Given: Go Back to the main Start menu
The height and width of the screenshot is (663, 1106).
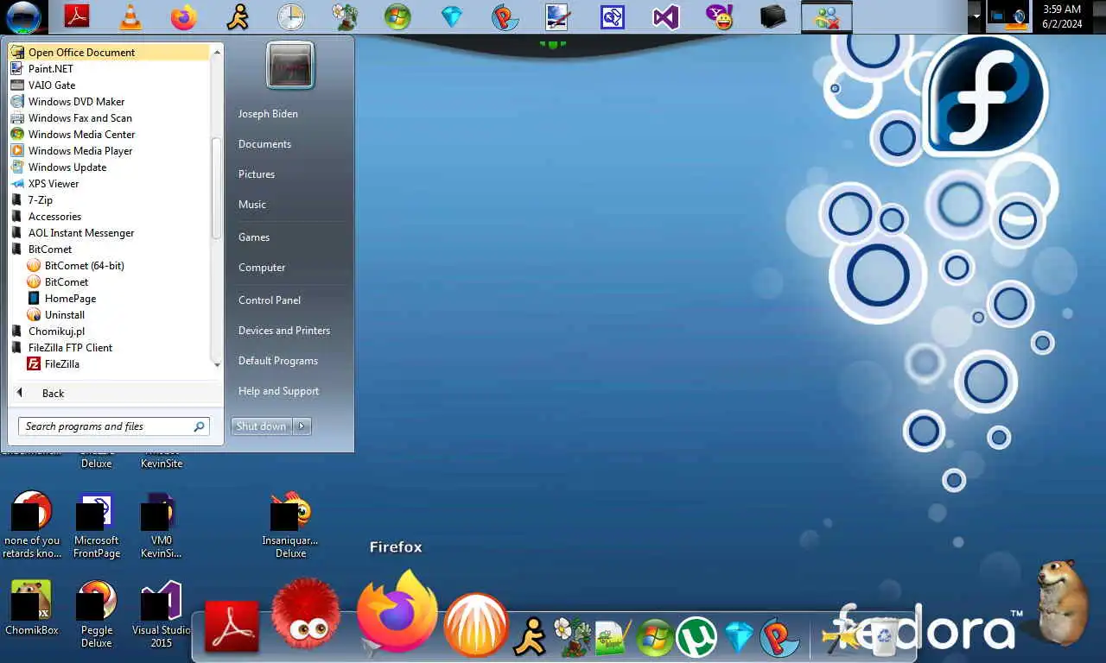Looking at the screenshot, I should pyautogui.click(x=53, y=393).
